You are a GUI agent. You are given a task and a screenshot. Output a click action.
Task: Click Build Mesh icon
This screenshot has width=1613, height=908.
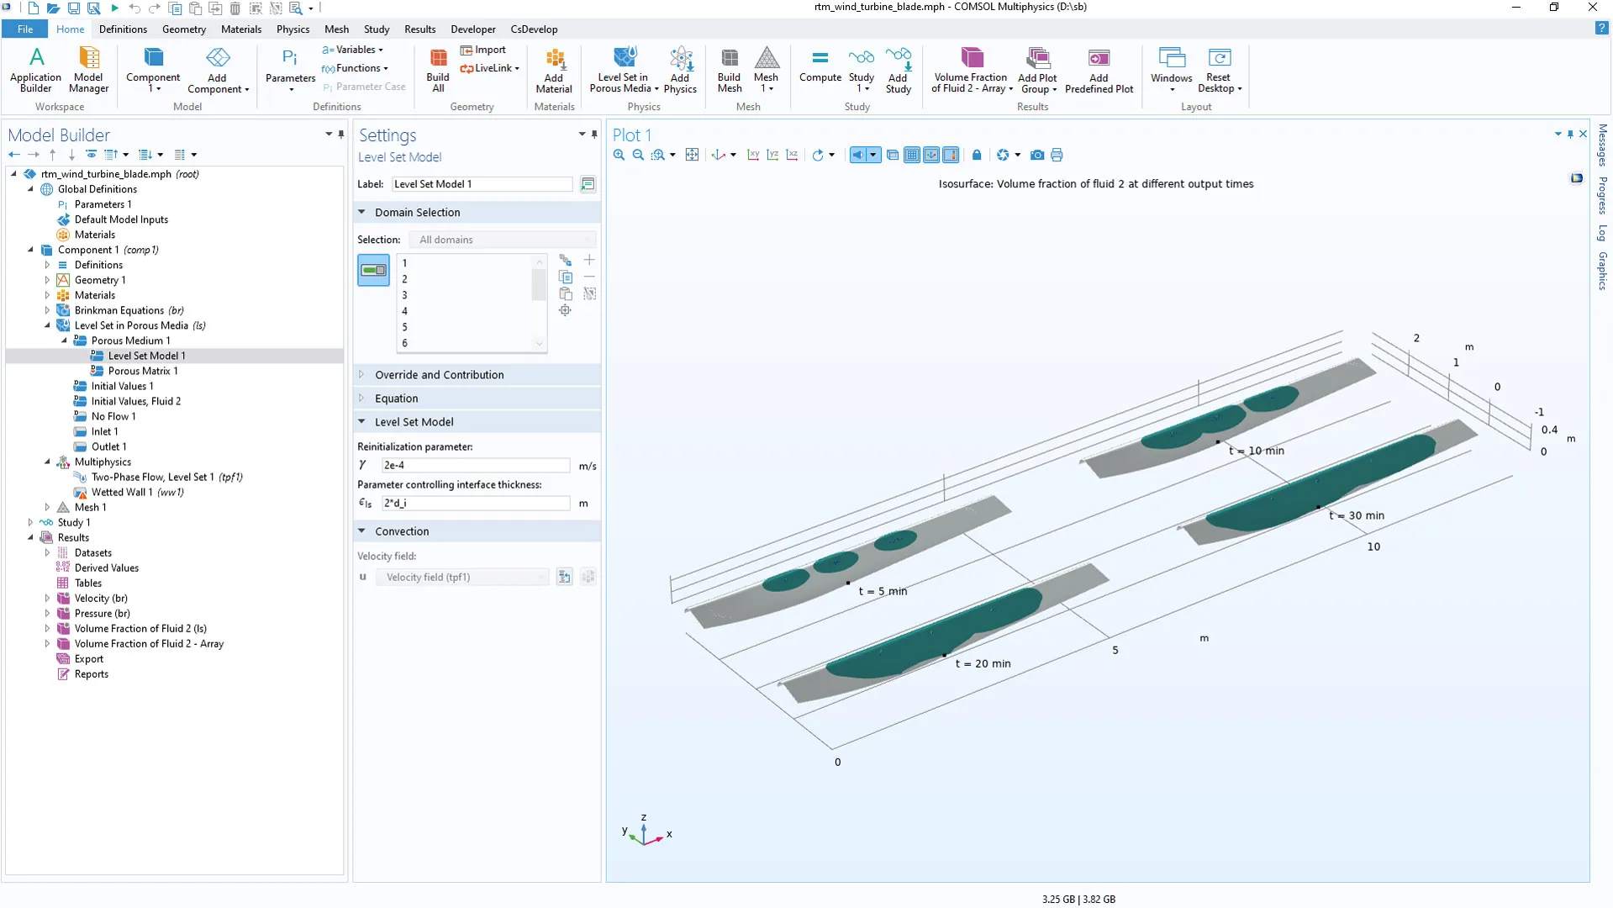coord(729,69)
